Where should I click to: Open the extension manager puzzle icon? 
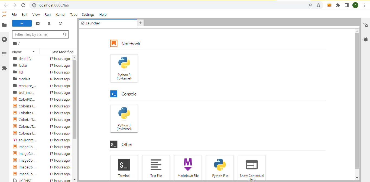4,68
